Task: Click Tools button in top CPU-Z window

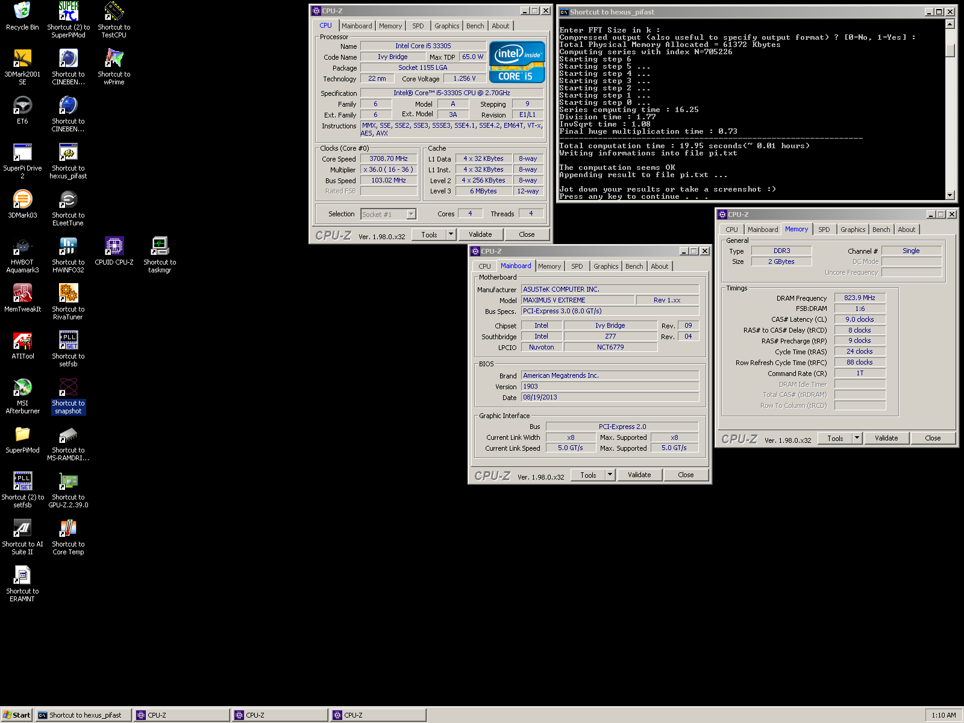Action: point(429,234)
